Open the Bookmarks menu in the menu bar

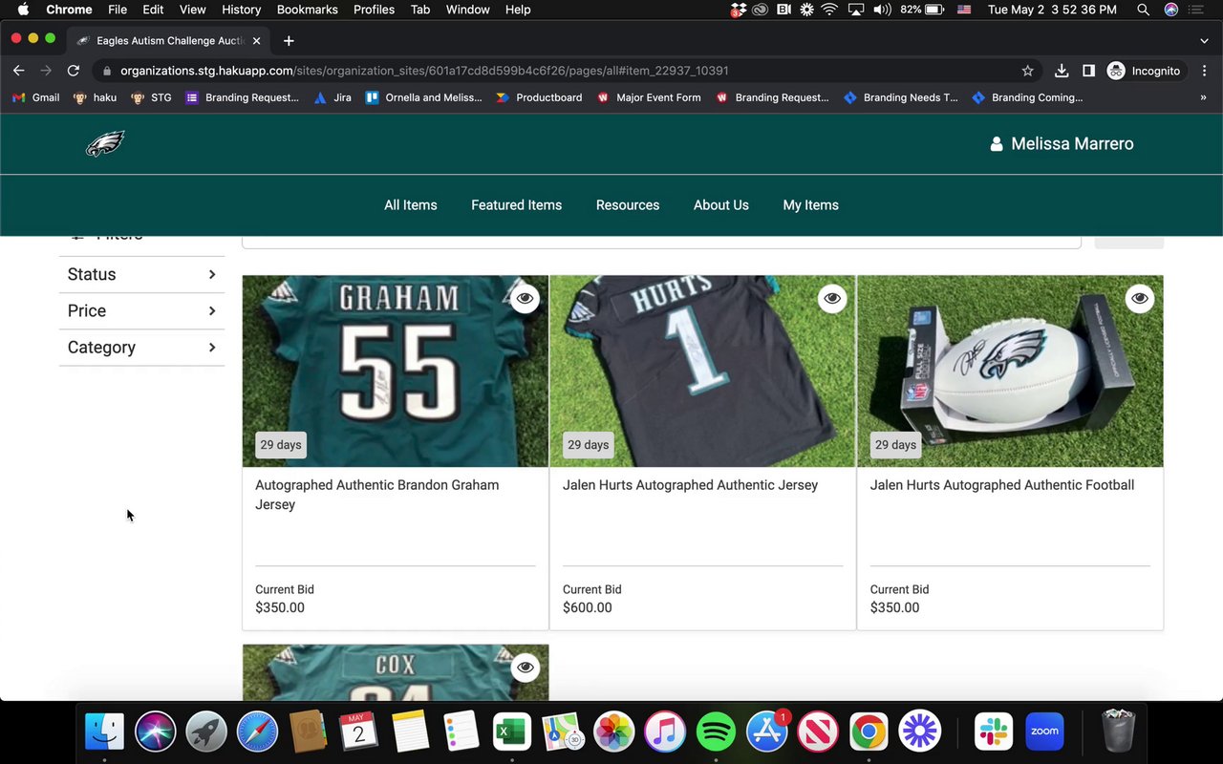(307, 10)
